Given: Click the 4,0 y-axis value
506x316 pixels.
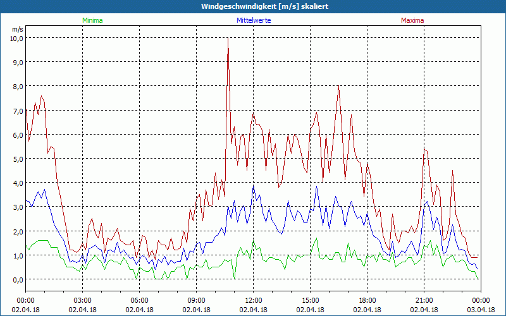Looking at the screenshot, I should point(18,183).
